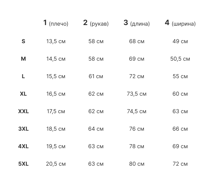Click the XXL size row label
Viewport: 214px width, 185px height.
(23, 111)
